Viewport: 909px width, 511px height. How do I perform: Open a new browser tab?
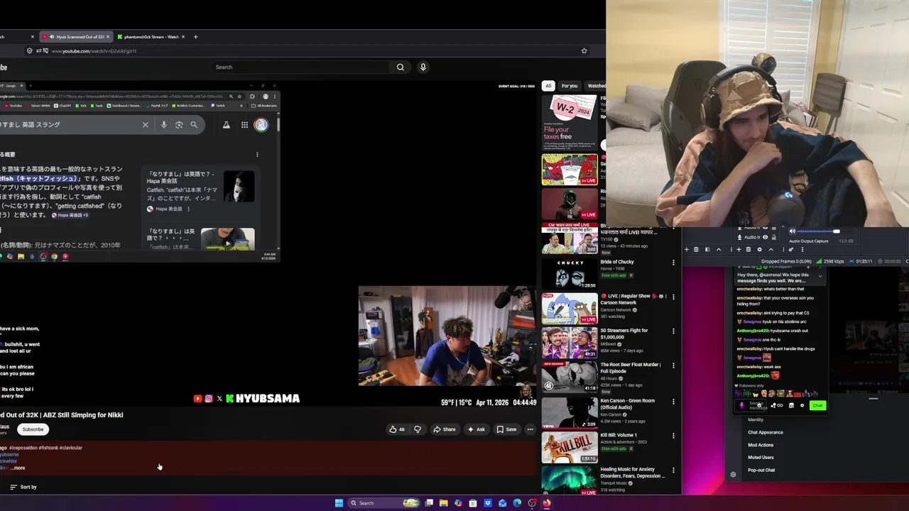pyautogui.click(x=195, y=37)
